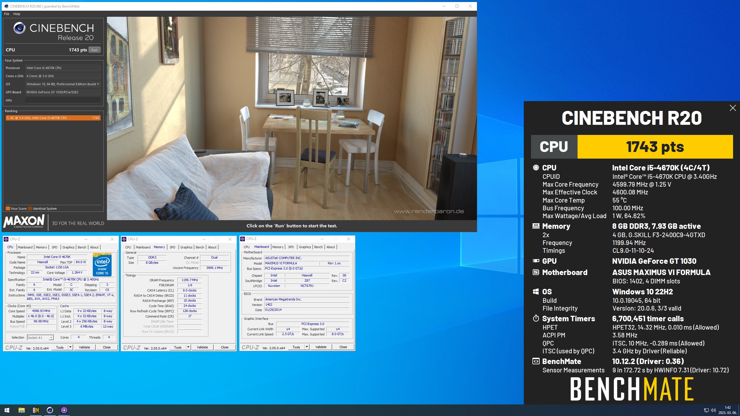Expand Tools dropdown arrow in CPU window
Screen dimensions: 740x416
[x=70, y=347]
